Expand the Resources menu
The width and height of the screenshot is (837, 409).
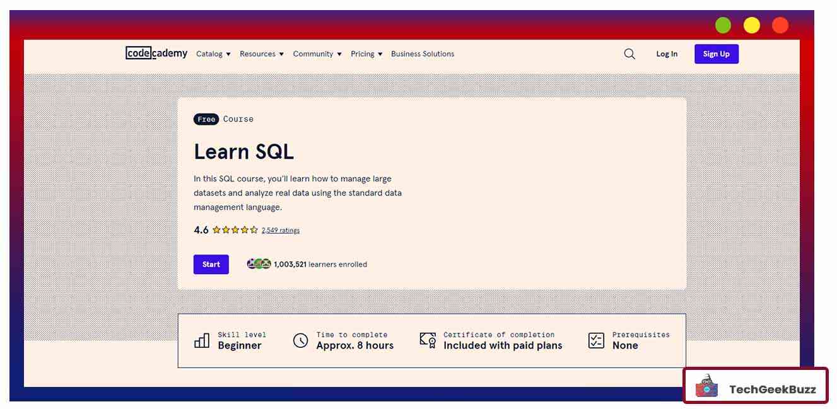click(259, 54)
